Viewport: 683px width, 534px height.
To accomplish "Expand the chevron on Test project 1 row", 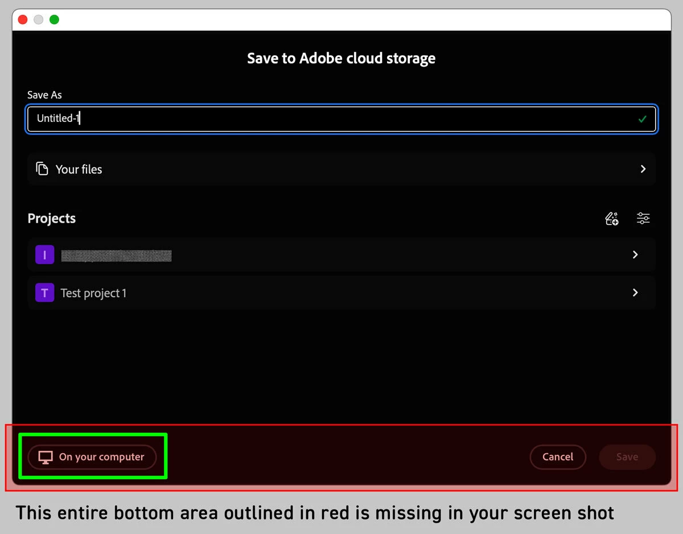I will 635,293.
